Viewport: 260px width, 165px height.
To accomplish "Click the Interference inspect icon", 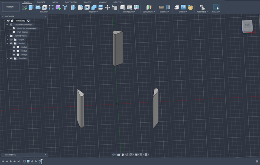I will coord(168,7).
